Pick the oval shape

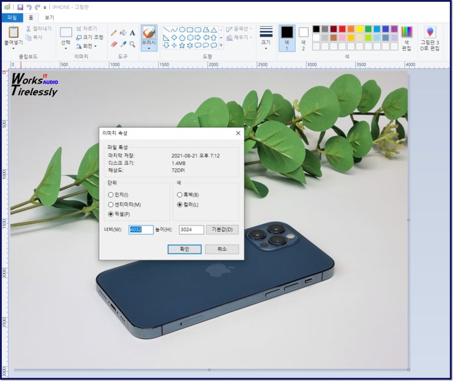pyautogui.click(x=182, y=30)
